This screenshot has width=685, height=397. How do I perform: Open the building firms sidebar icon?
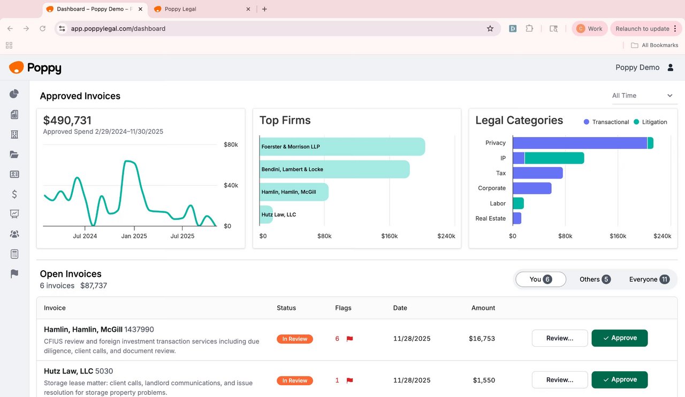tap(14, 134)
